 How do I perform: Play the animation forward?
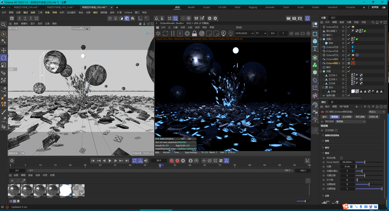tap(110, 161)
